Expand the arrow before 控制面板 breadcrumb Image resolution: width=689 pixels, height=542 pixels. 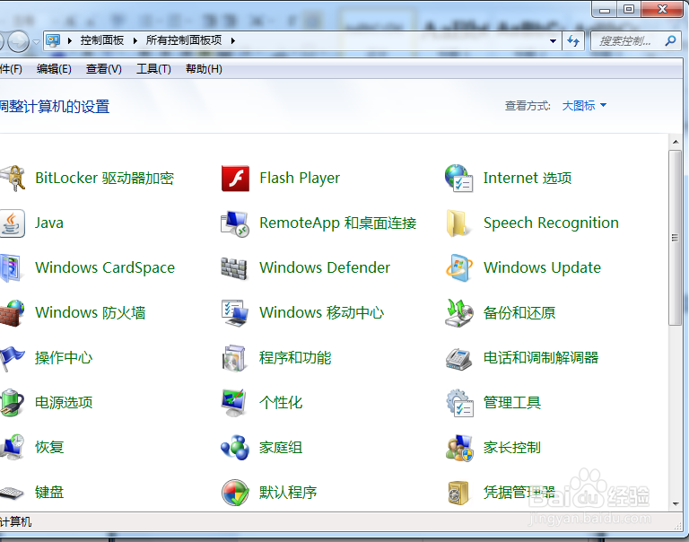70,41
